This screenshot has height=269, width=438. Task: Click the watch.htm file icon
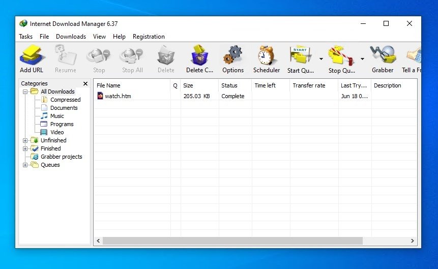100,96
